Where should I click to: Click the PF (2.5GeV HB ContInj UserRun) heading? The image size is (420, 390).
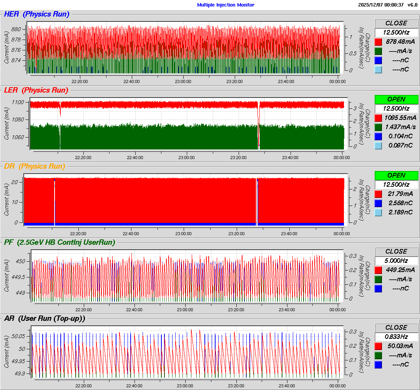pos(59,242)
